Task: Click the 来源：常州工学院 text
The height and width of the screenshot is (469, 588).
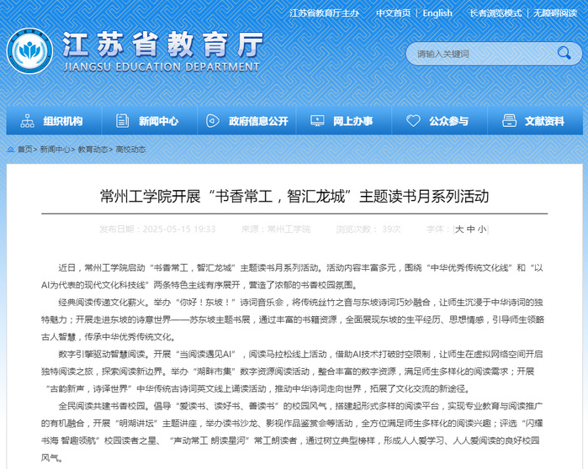Action: [276, 229]
